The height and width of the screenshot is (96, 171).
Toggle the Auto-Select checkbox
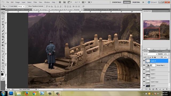pos(9,6)
